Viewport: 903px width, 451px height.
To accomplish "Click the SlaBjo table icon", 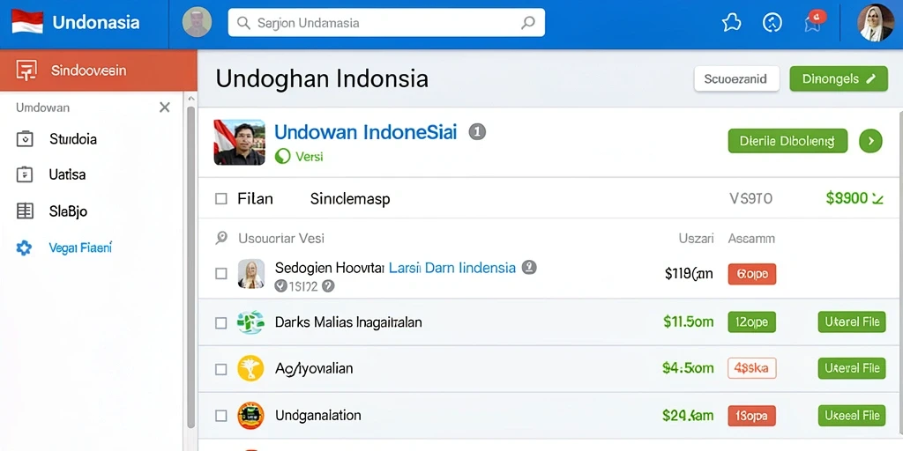I will [x=25, y=211].
